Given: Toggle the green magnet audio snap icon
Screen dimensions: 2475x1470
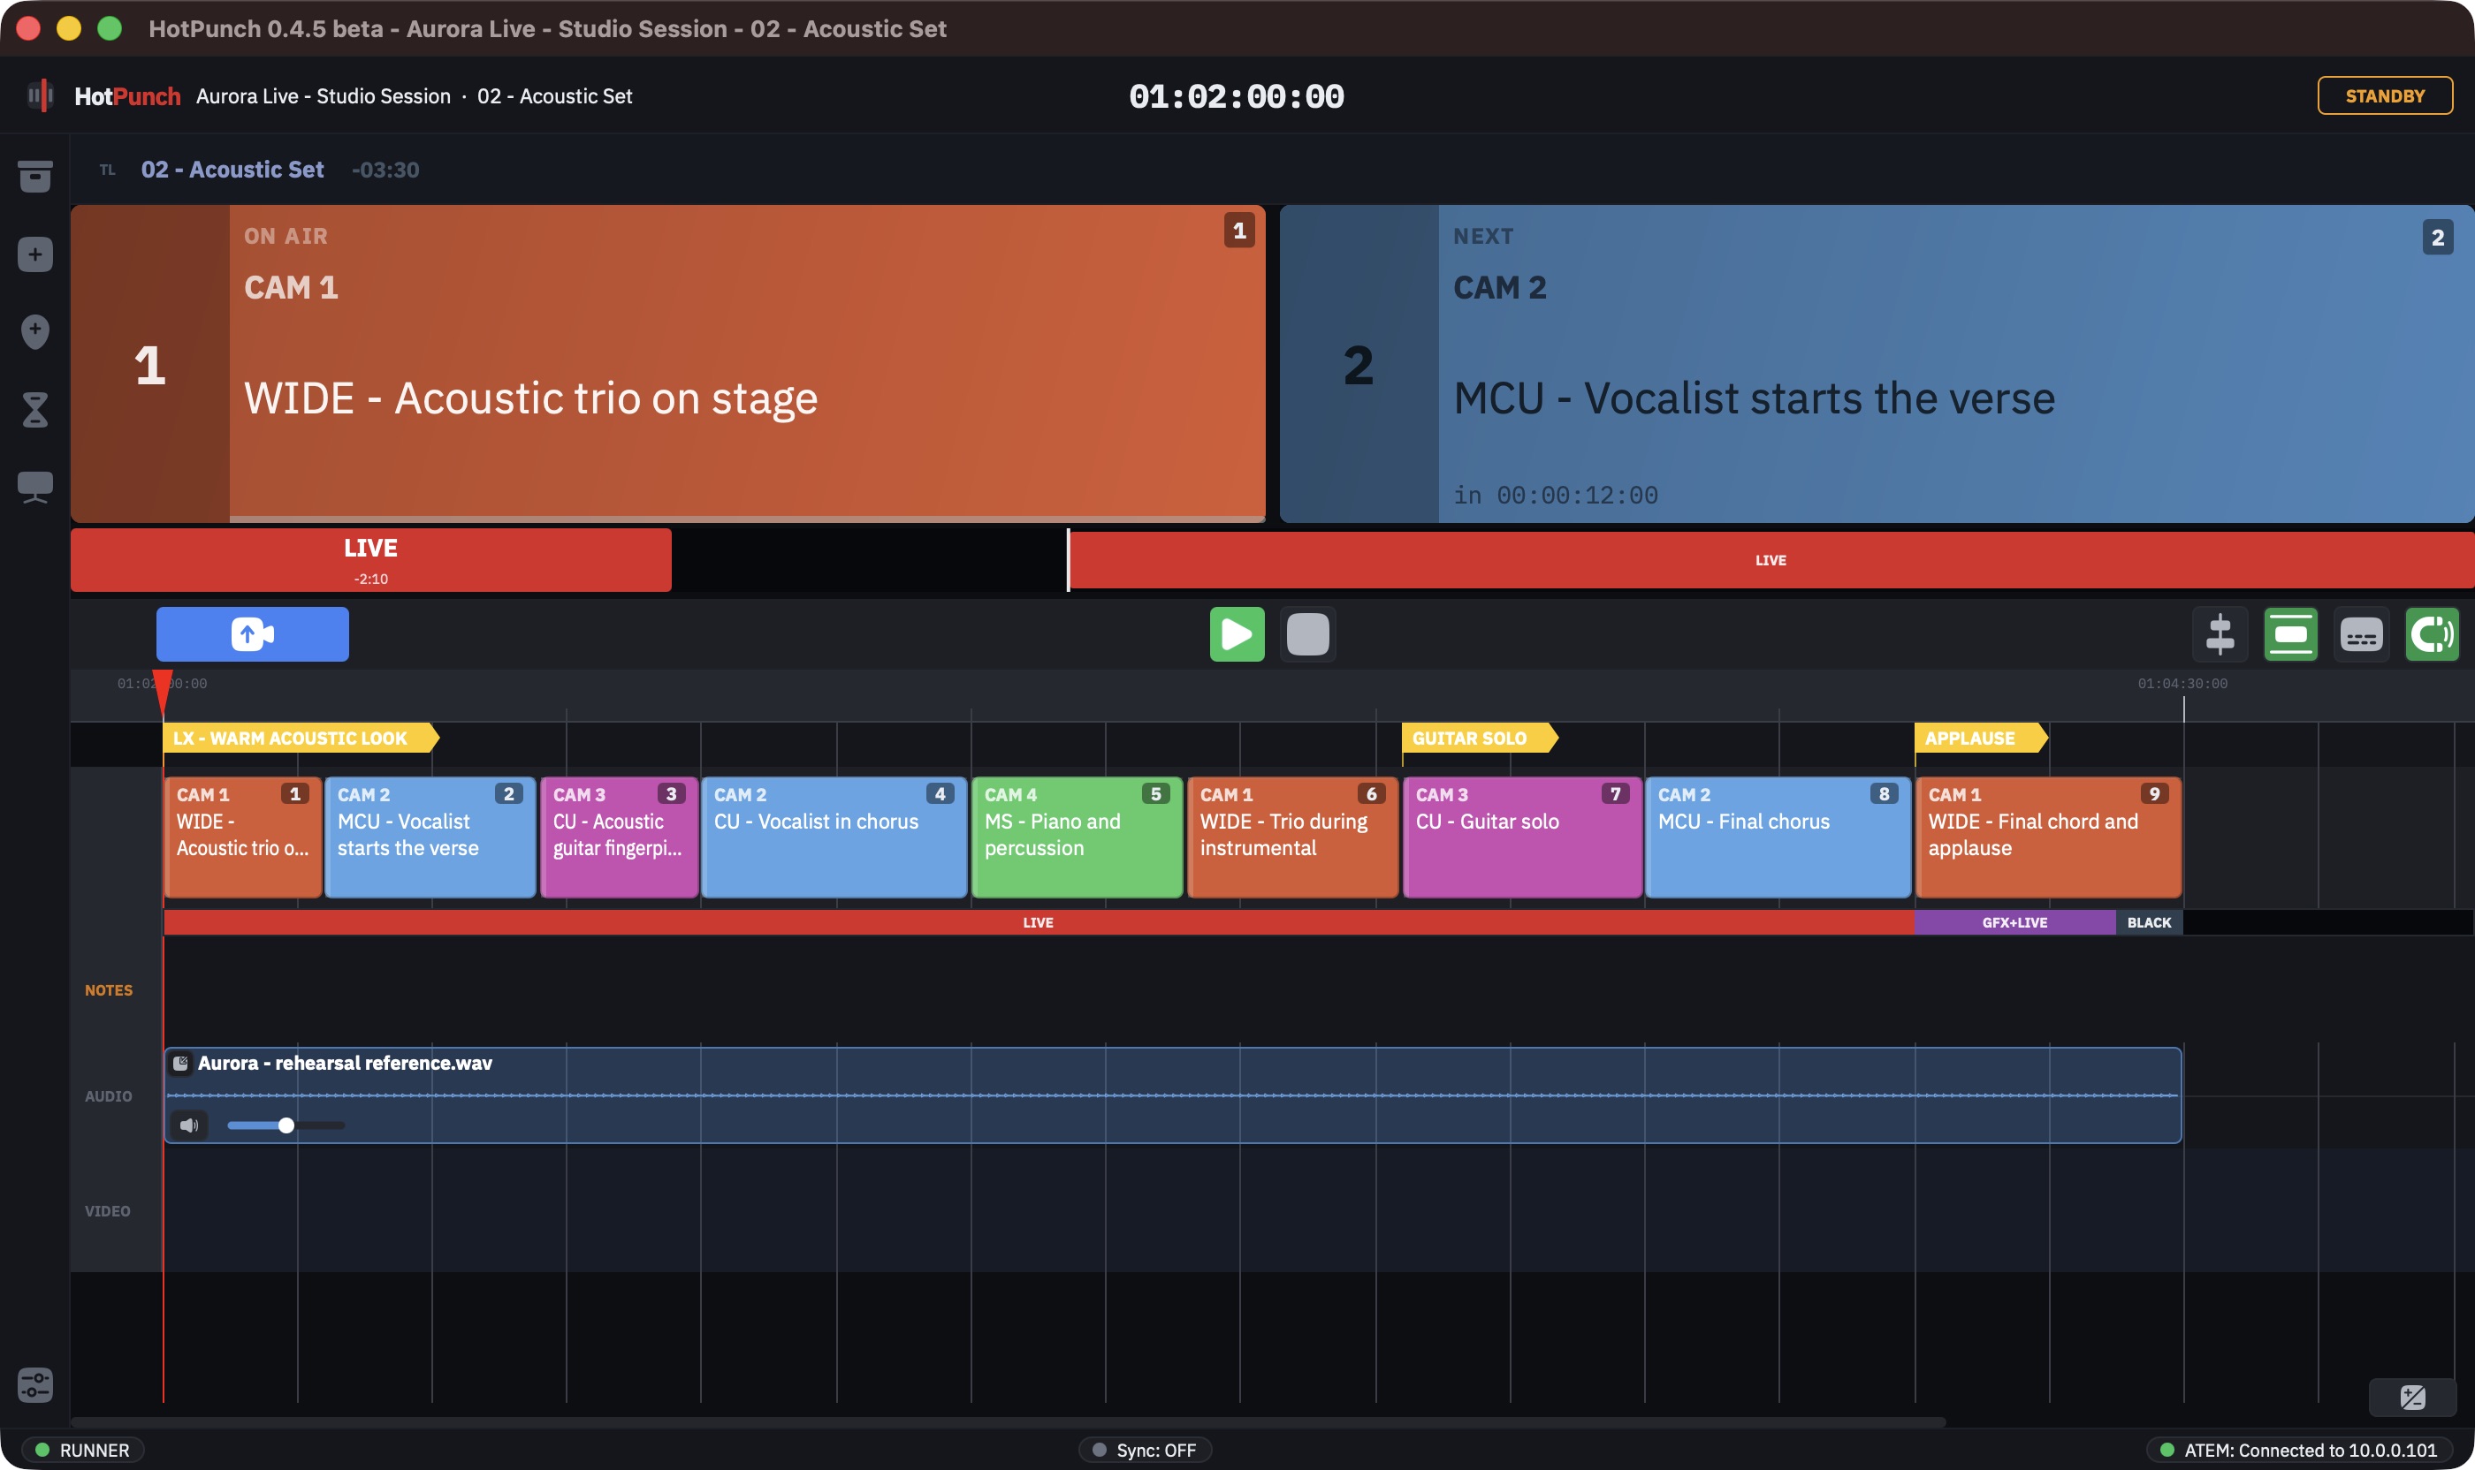Looking at the screenshot, I should click(2433, 634).
